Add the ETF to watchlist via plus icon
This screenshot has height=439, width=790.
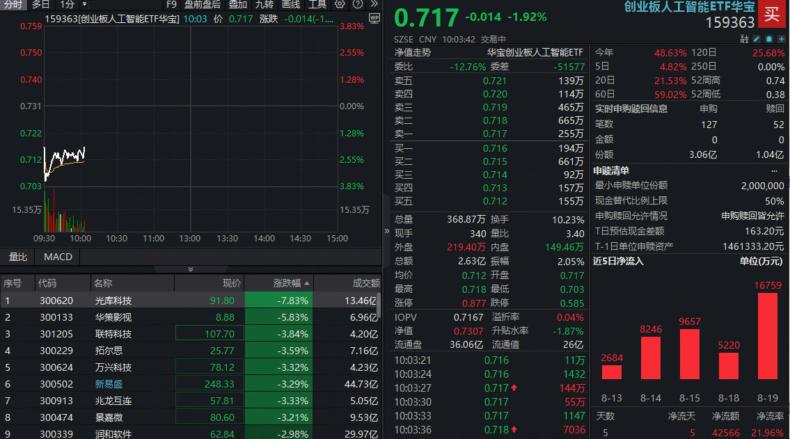pyautogui.click(x=782, y=38)
